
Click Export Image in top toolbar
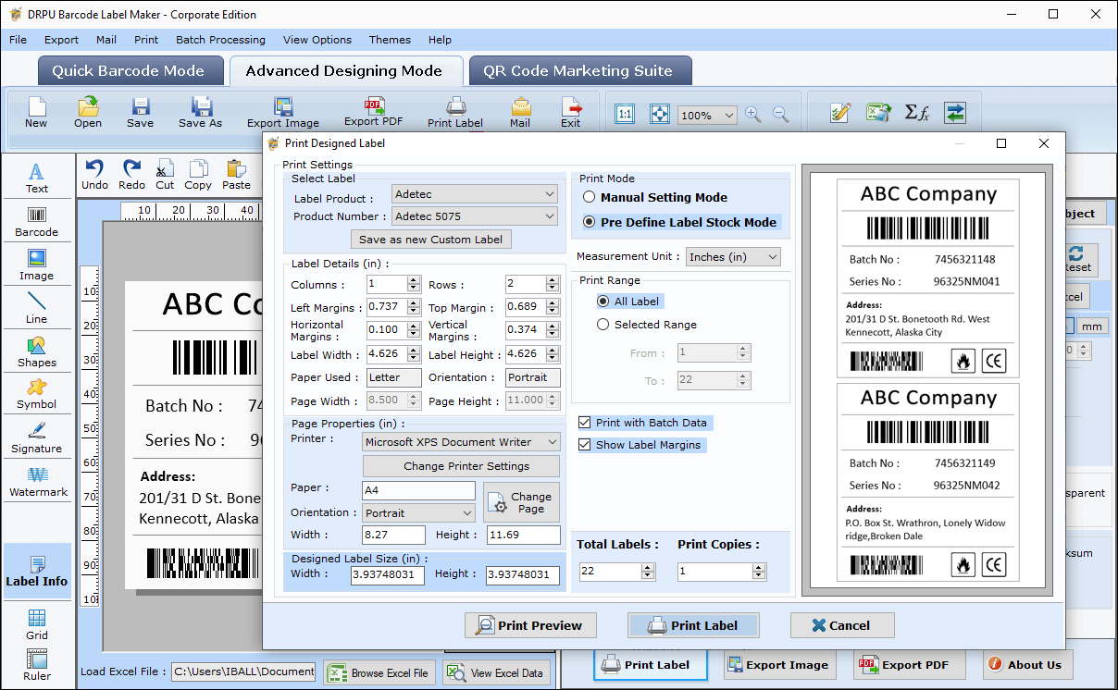click(x=283, y=112)
